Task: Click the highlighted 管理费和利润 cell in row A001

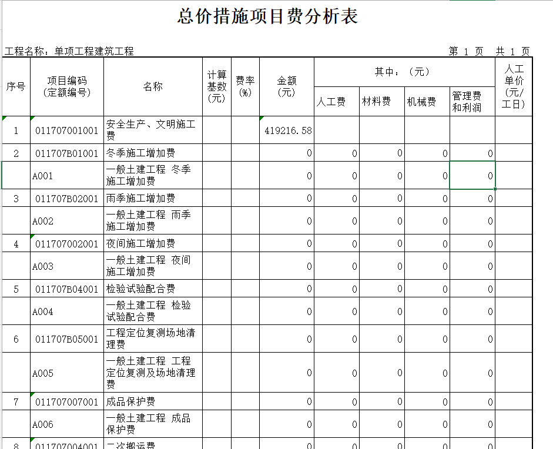Action: (x=472, y=175)
